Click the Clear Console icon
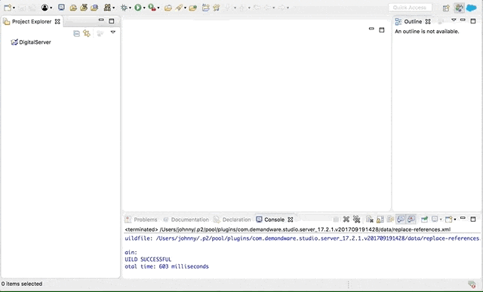483x292 pixels. point(370,220)
